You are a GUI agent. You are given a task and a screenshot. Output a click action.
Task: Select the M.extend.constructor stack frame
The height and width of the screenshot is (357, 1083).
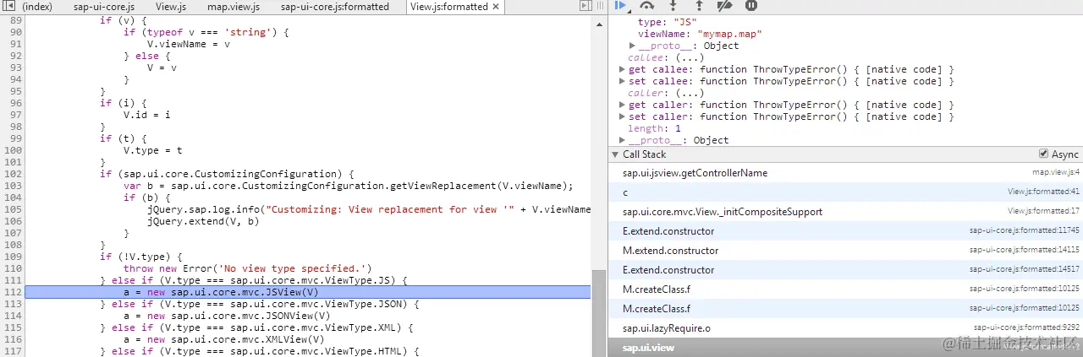pos(845,251)
